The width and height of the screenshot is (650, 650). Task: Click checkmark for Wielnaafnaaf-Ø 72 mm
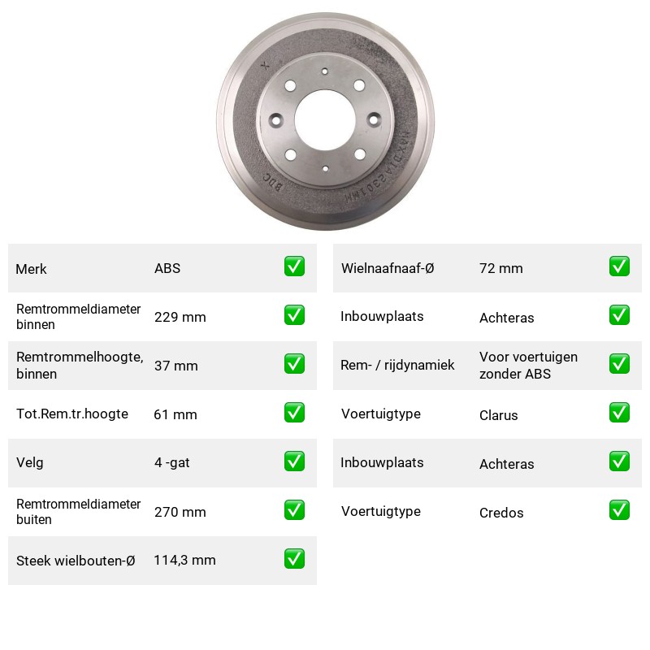619,266
